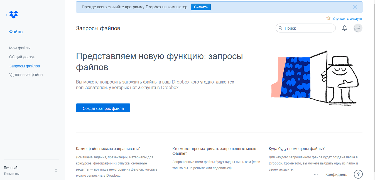Viewport: 375px width, 180px height.
Task: Open Общий доступ in sidebar
Action: (22, 57)
